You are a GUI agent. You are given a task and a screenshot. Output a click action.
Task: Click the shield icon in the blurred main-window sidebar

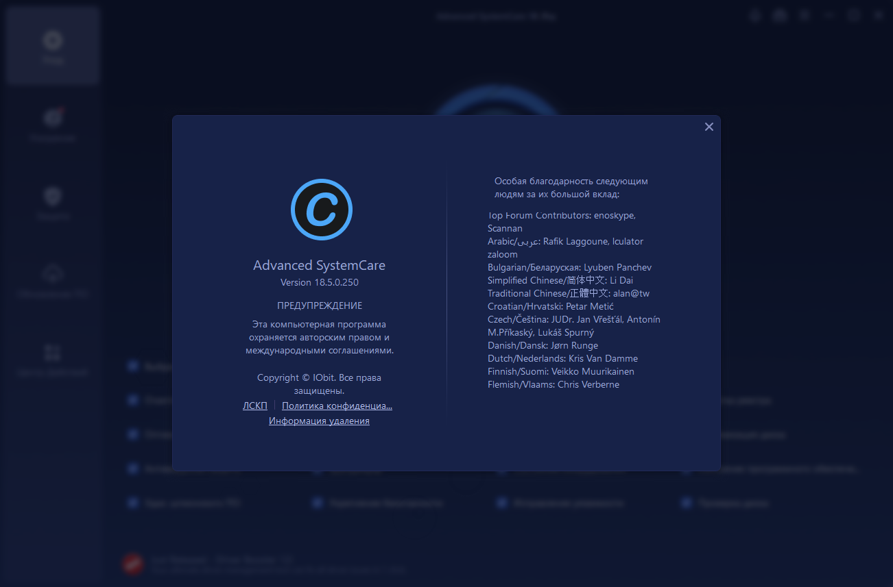53,197
